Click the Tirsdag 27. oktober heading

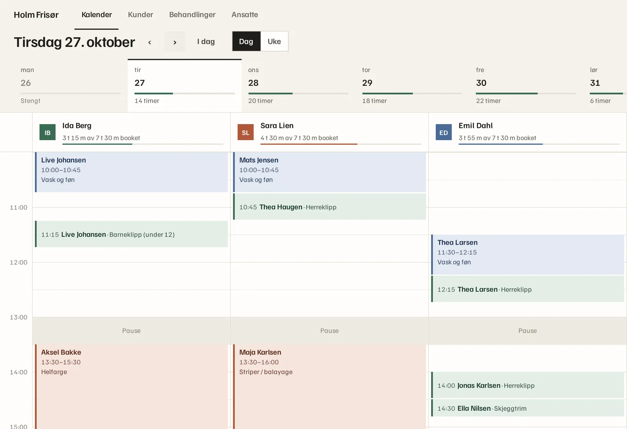point(74,42)
